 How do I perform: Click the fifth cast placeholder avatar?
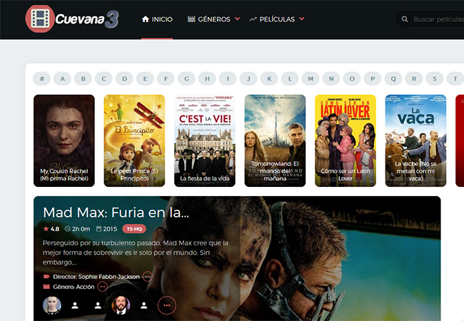tap(143, 305)
